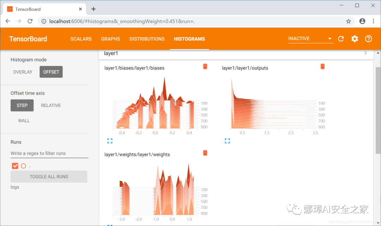Toggle the checkbox for run '.'
The image size is (381, 226).
[15, 166]
